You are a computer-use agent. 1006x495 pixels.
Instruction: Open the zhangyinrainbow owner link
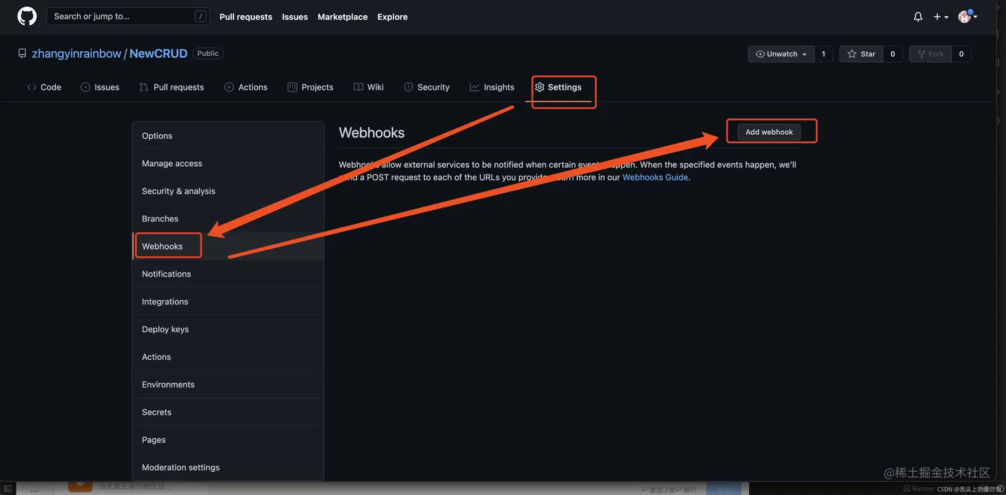point(77,54)
